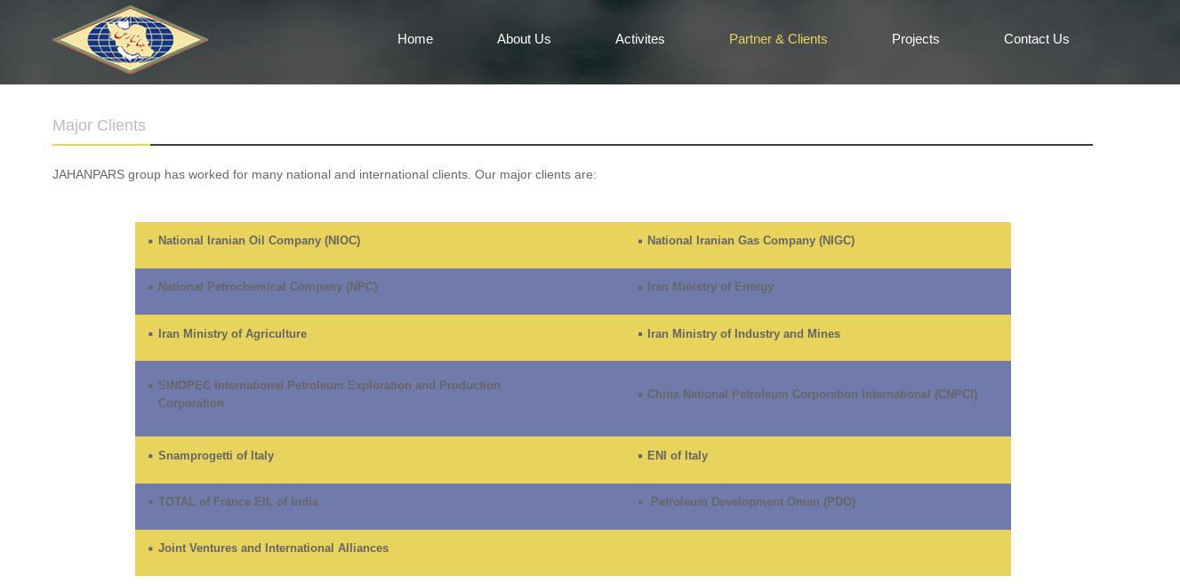This screenshot has height=584, width=1180.
Task: Click Petroleum Development Oman (PDO)
Action: 753,502
